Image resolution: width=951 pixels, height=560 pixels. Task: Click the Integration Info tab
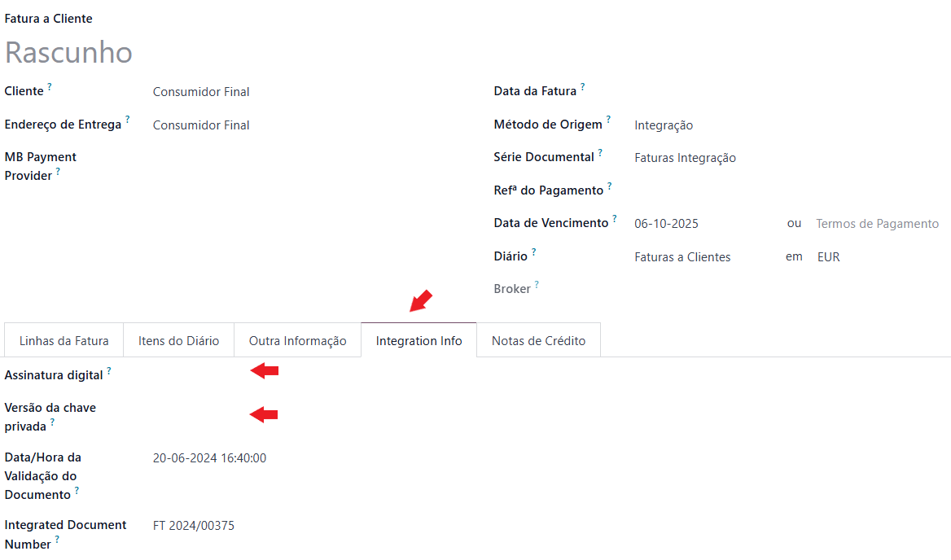tap(419, 341)
